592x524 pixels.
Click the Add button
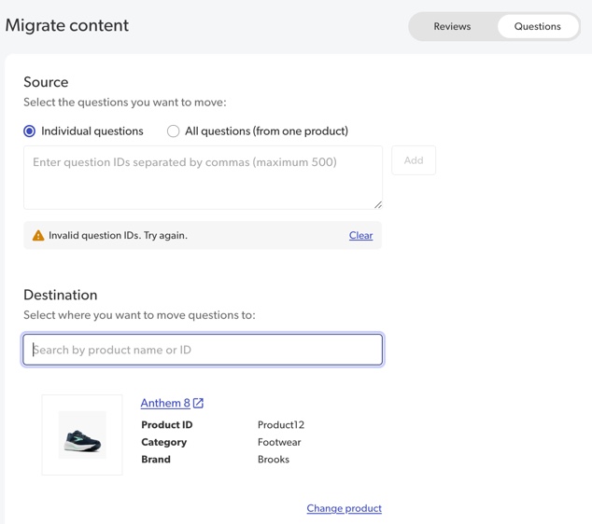414,160
